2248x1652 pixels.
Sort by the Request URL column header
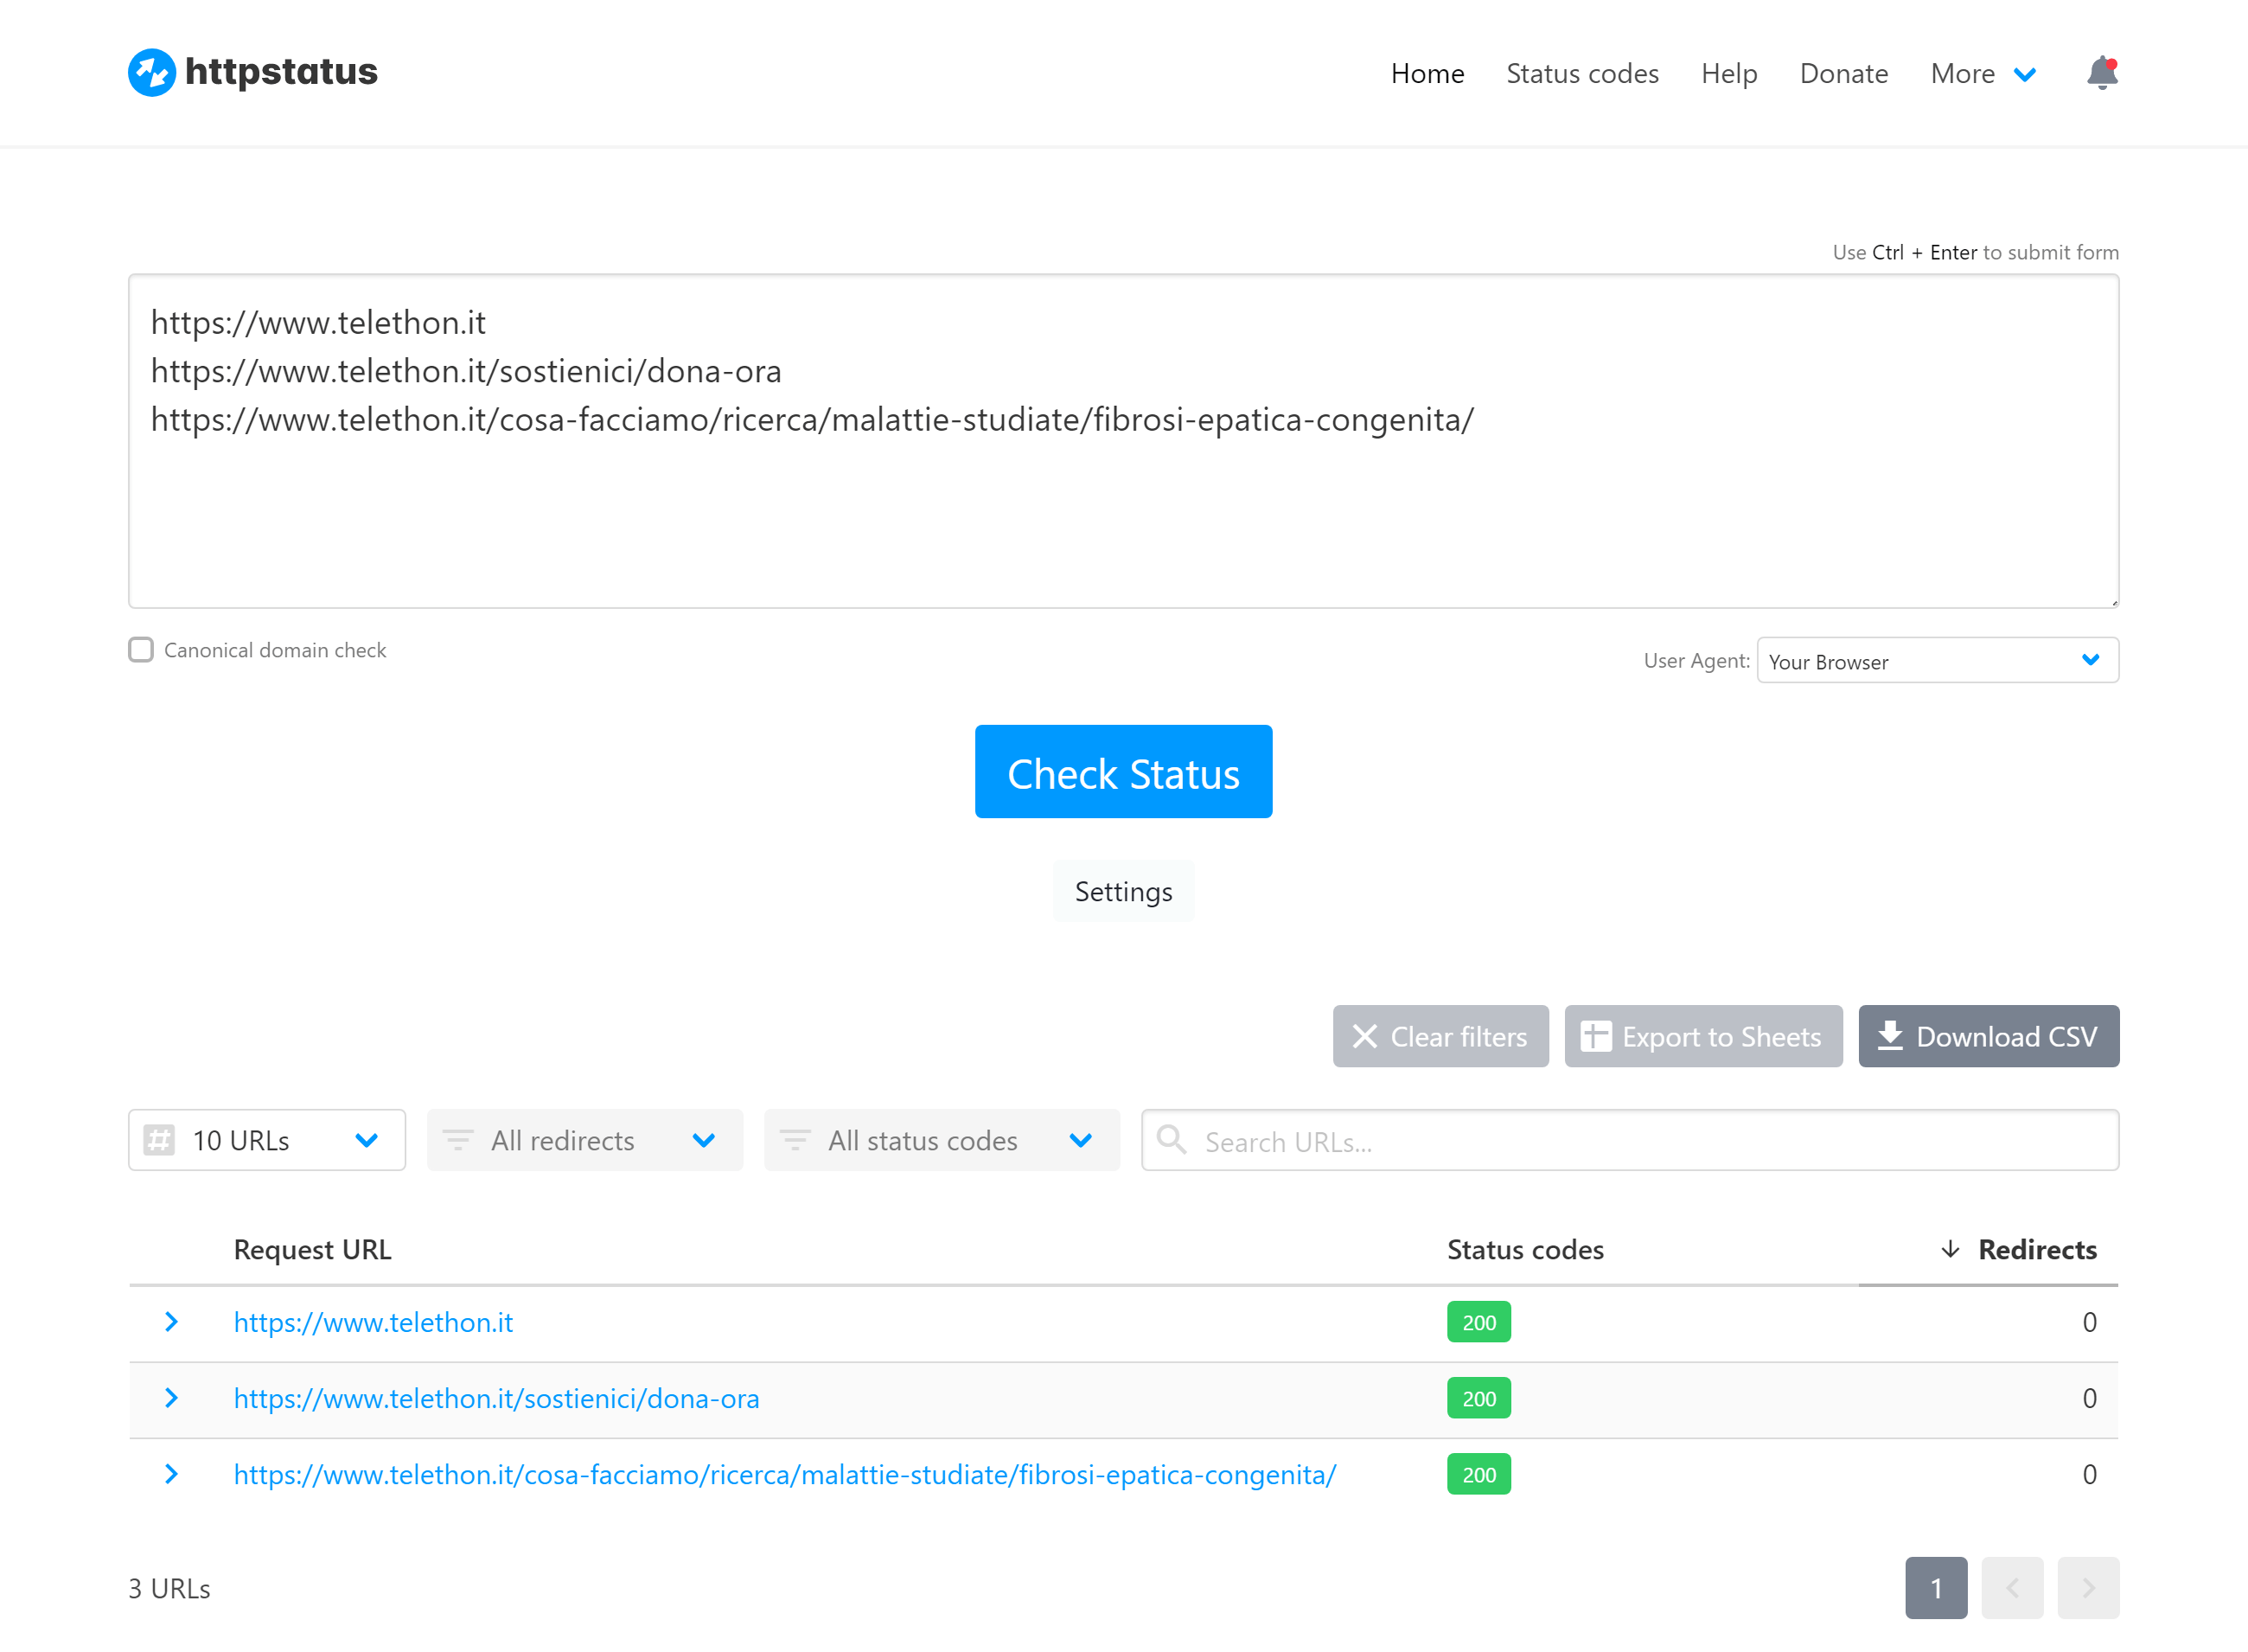312,1249
